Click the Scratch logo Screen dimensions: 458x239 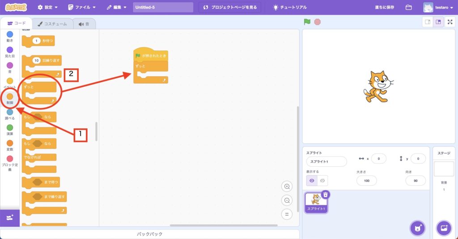(x=16, y=7)
